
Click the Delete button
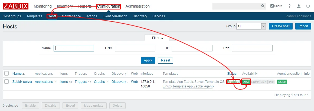(x=117, y=106)
